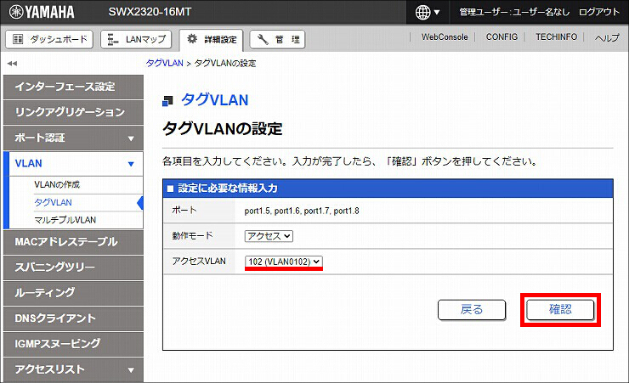Open the ヘルプ link
Viewport: 629px width, 383px height.
(x=607, y=37)
